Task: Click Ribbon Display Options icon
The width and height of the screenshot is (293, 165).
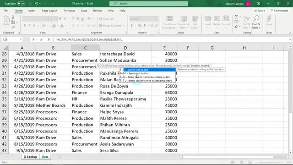Action: (258, 4)
